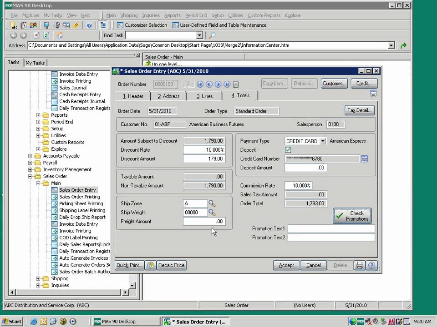The image size is (437, 327).
Task: Expand the Shipping folder in tree
Action: tap(38, 278)
